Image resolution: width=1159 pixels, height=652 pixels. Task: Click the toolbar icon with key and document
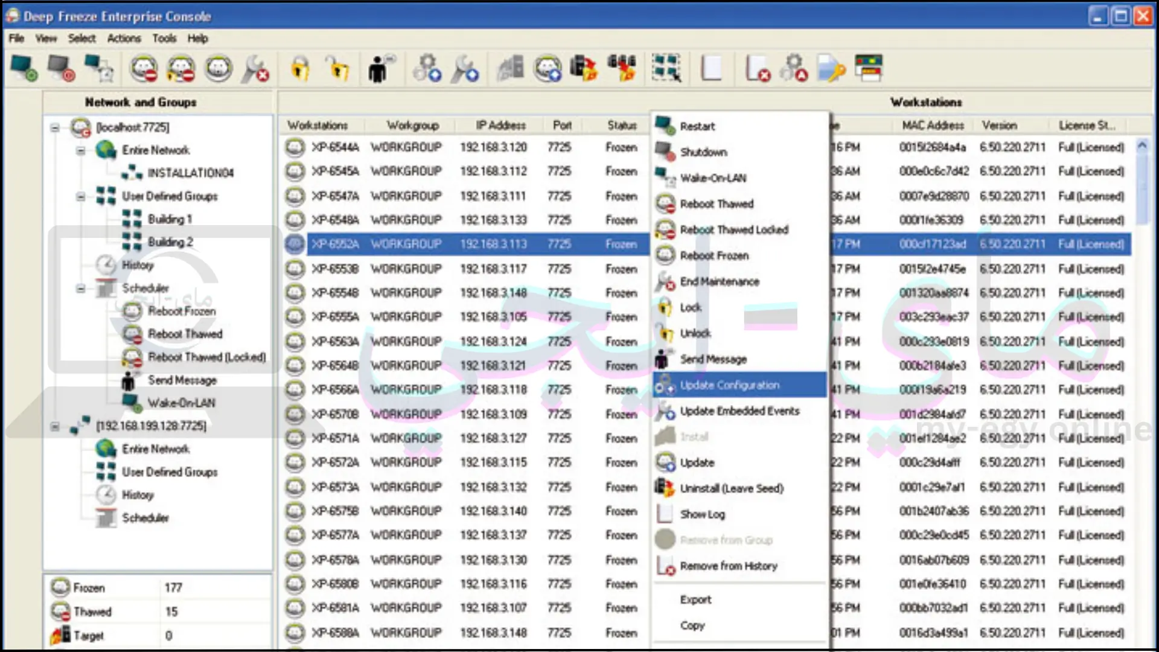[x=831, y=68]
